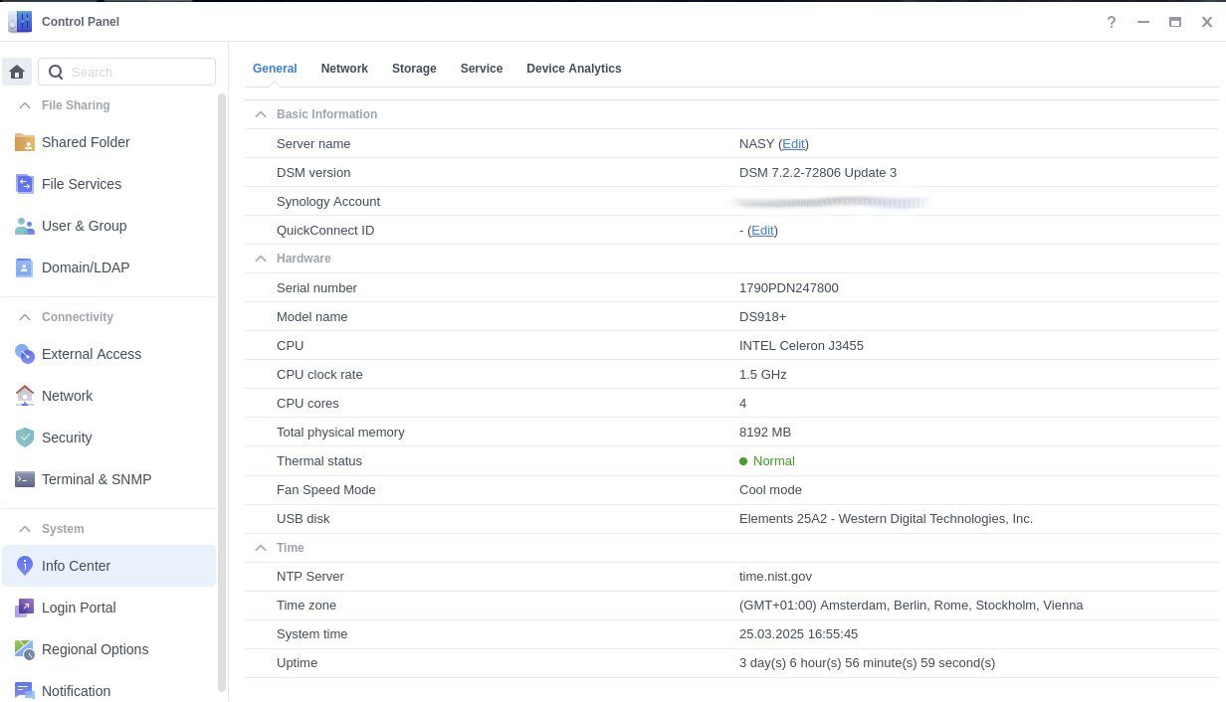
Task: Select the Login Portal label
Action: pyautogui.click(x=79, y=608)
